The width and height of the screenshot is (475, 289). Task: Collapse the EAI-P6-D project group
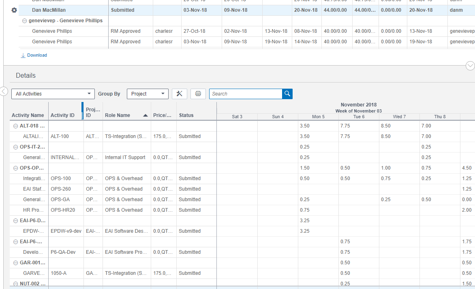click(16, 221)
